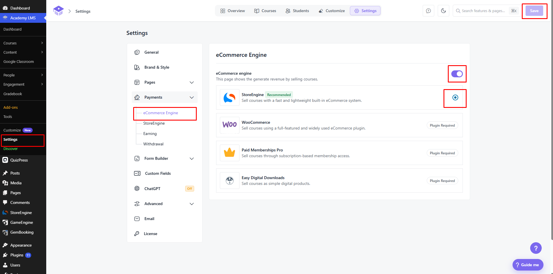Open Brand & Style settings
Screen dimensions: 553x274
pos(165,67)
